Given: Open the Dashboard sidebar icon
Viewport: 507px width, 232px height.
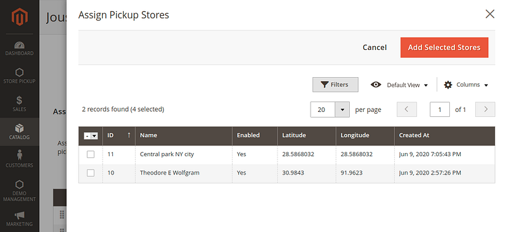Looking at the screenshot, I should pos(20,45).
